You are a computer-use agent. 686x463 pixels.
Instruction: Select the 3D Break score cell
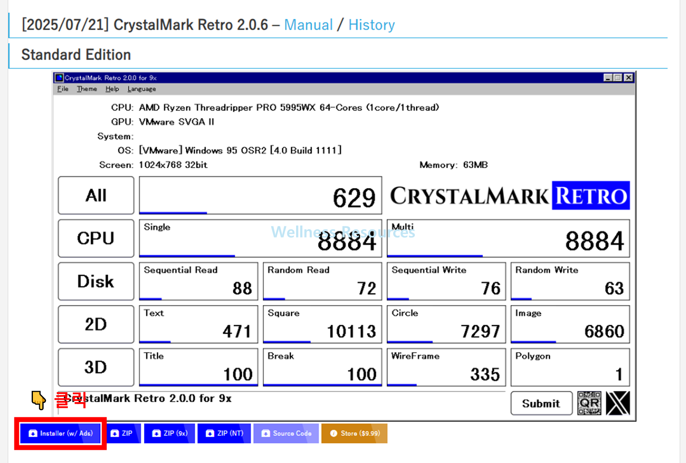coord(322,367)
